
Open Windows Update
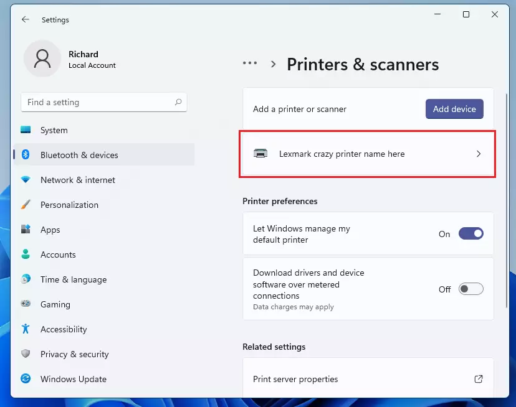coord(104,379)
